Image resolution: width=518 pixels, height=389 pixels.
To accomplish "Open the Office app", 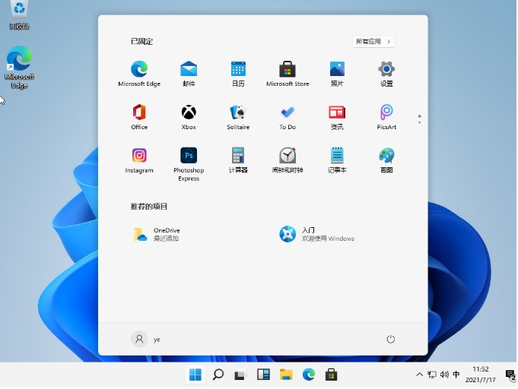I will tap(139, 113).
